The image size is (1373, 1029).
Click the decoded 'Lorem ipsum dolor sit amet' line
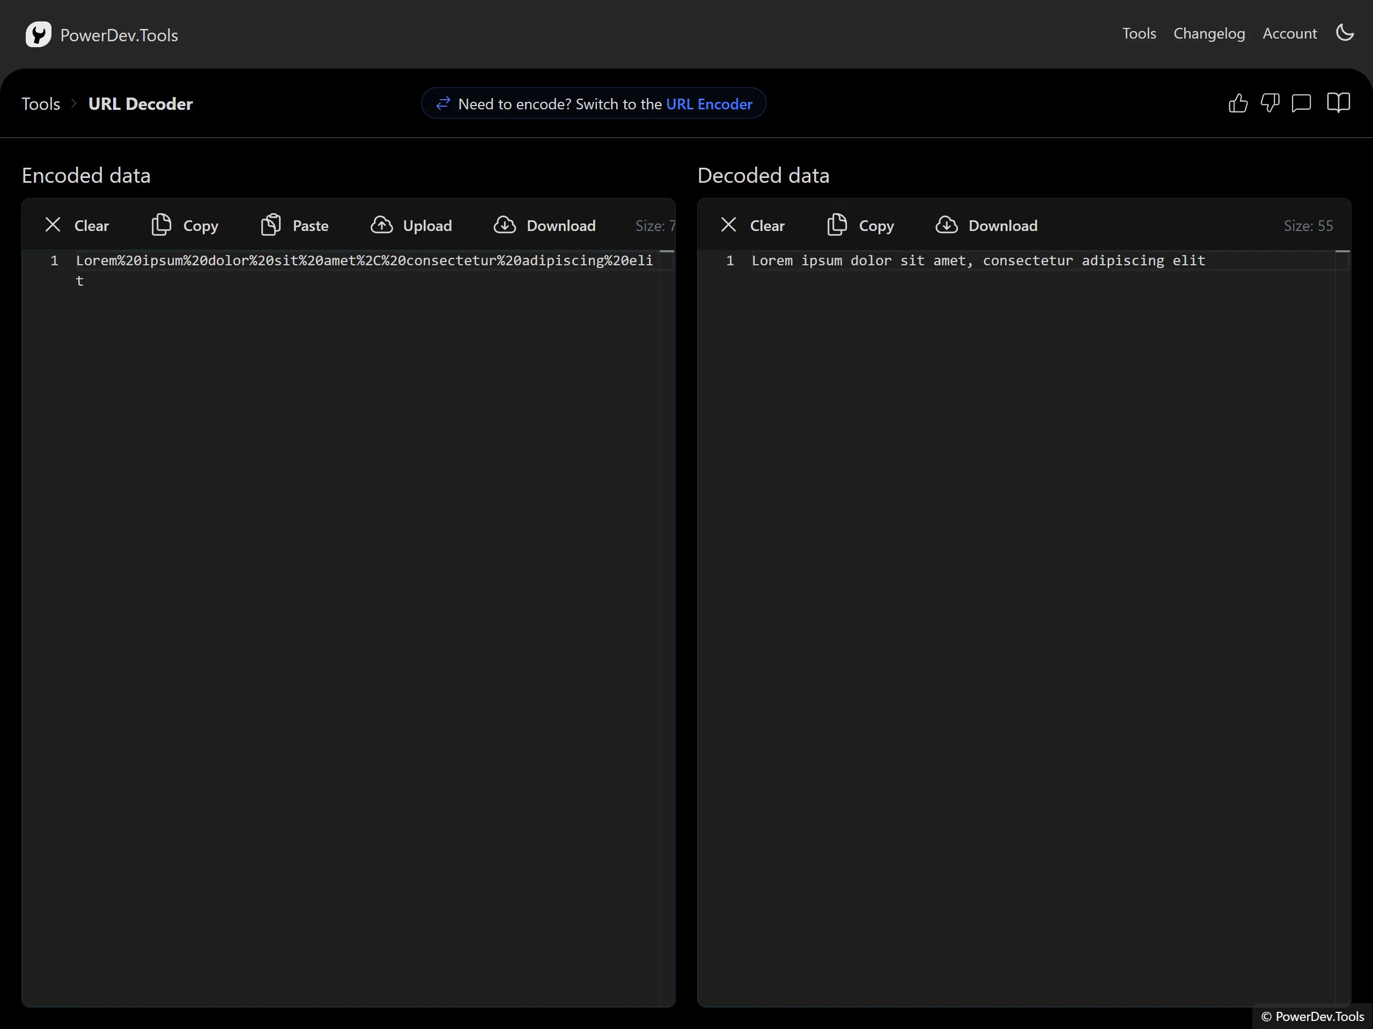click(978, 260)
